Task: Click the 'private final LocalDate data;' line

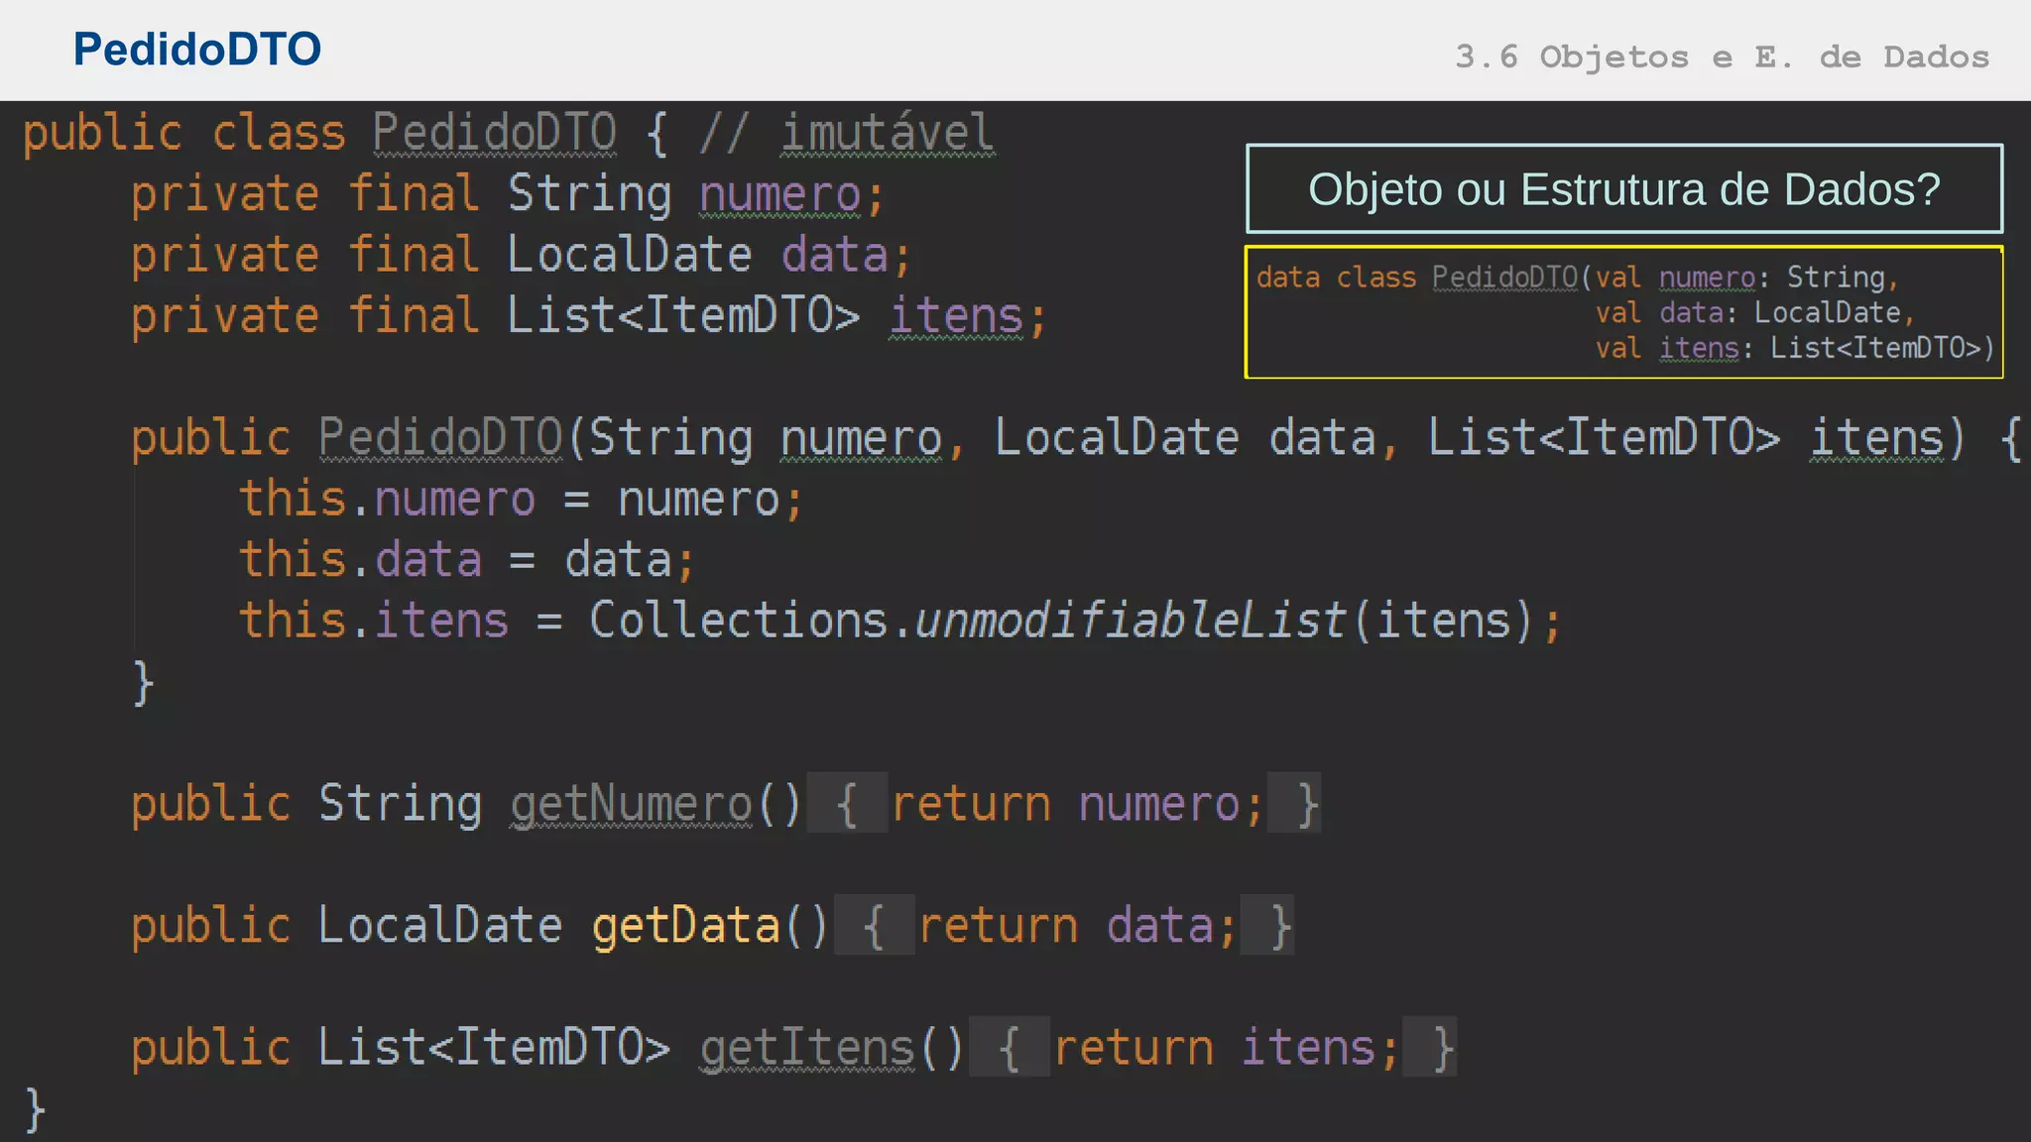Action: 521,256
